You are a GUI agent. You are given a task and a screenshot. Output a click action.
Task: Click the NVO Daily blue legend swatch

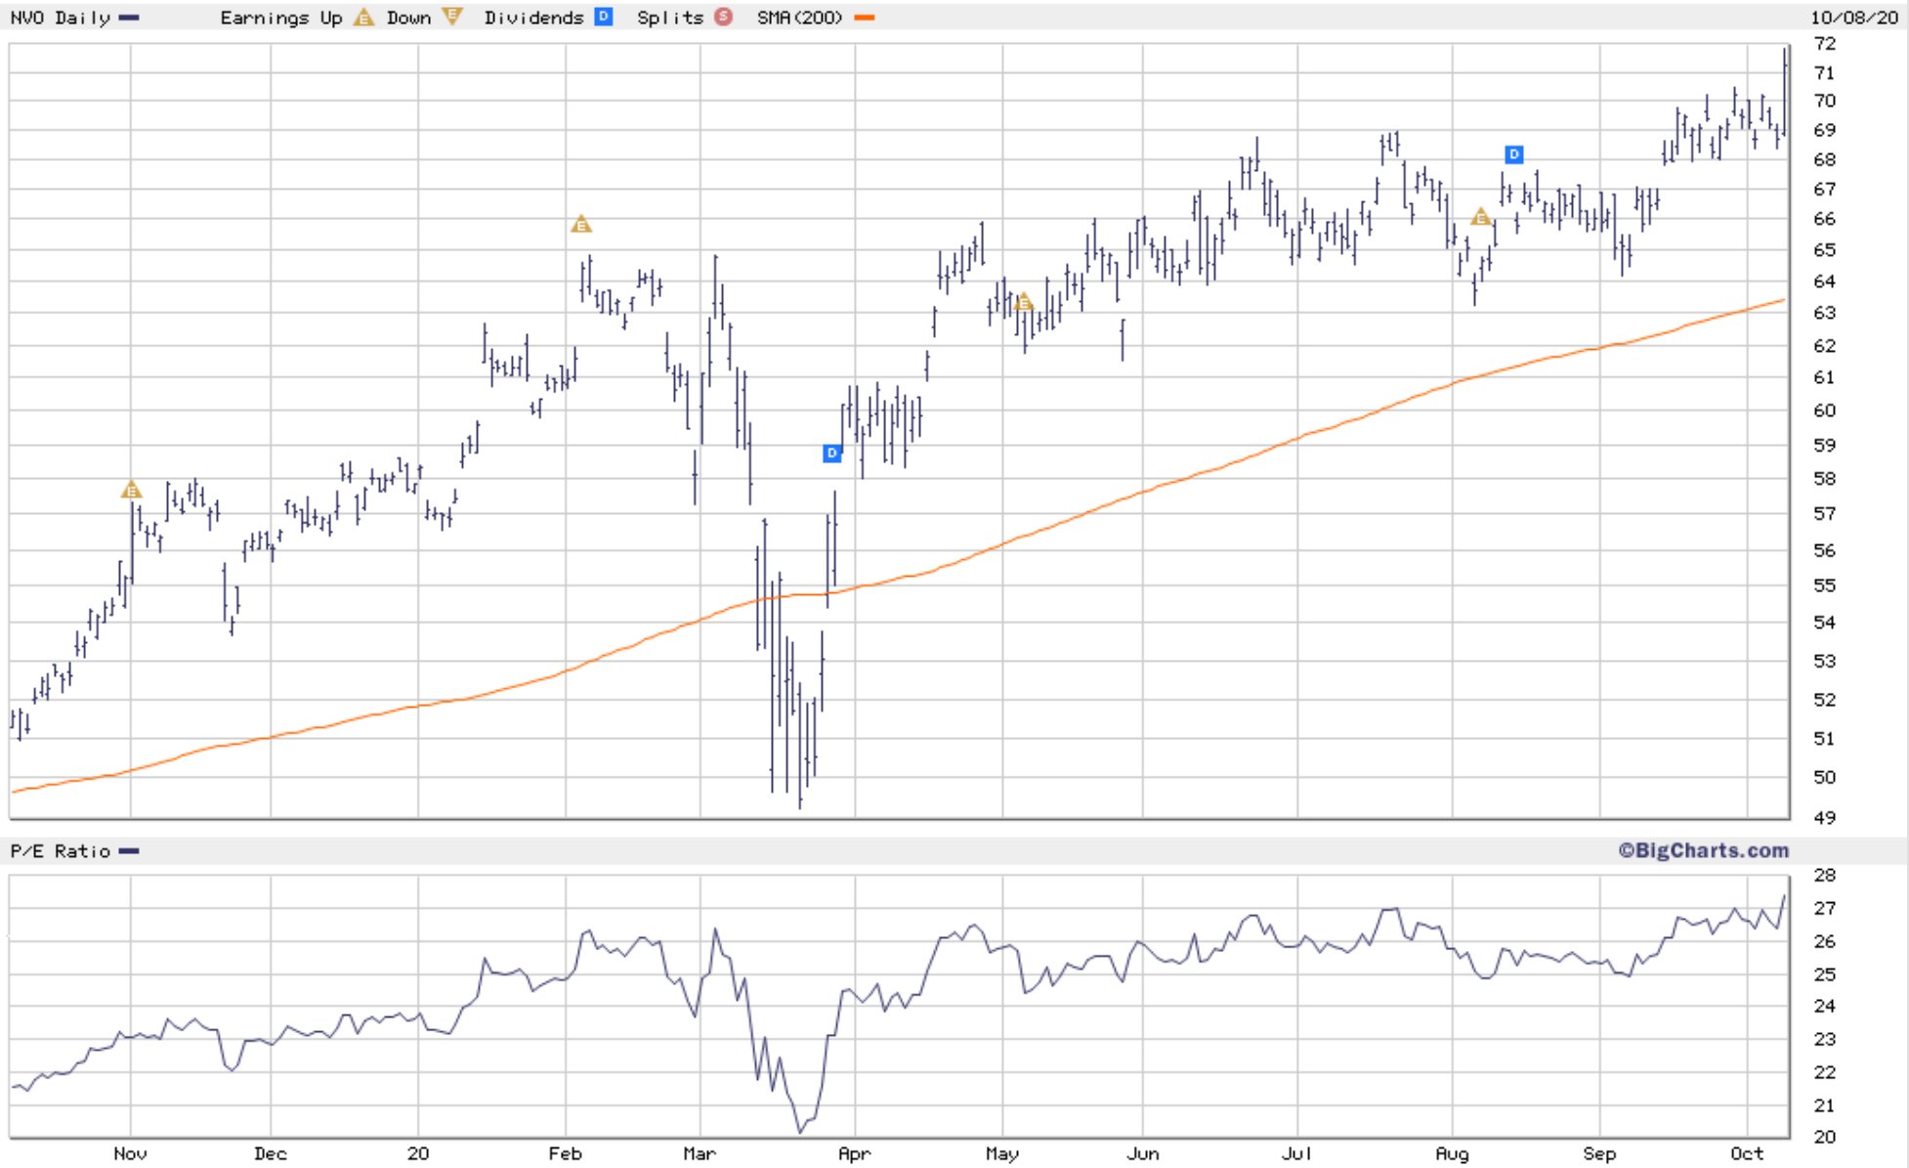pos(129,18)
